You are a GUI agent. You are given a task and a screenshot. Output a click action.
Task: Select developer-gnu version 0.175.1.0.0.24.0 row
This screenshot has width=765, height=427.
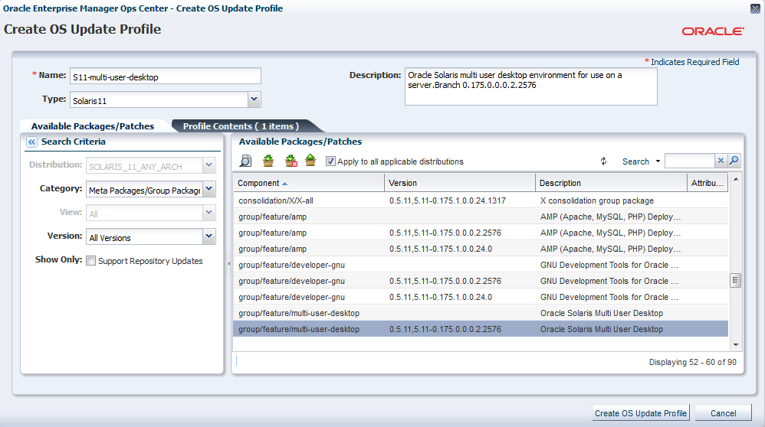(481, 297)
